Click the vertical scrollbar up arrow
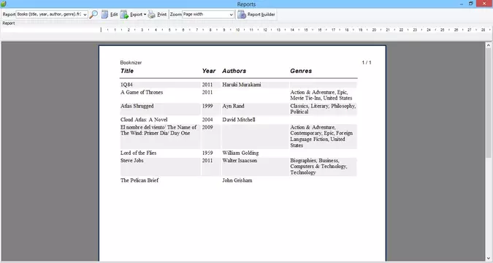 489,45
